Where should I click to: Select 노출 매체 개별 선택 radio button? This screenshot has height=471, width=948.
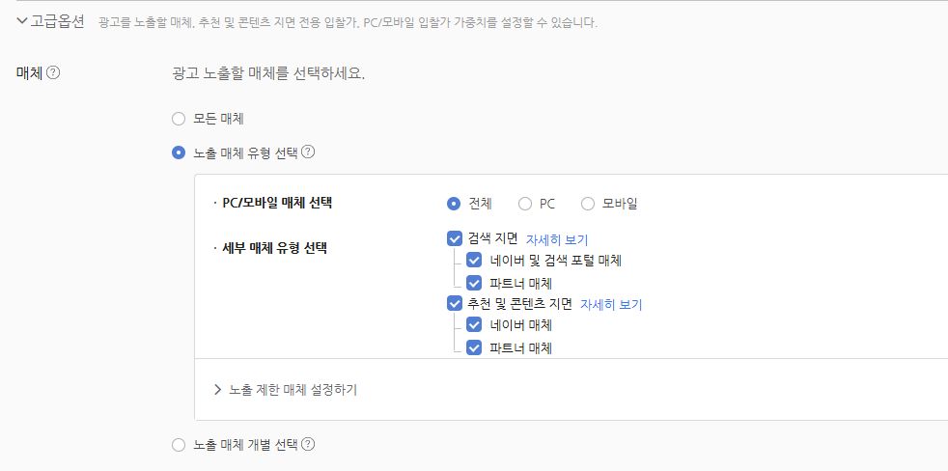pyautogui.click(x=178, y=445)
